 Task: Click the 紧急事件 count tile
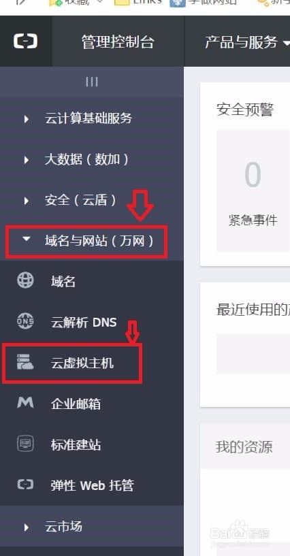[x=253, y=191]
